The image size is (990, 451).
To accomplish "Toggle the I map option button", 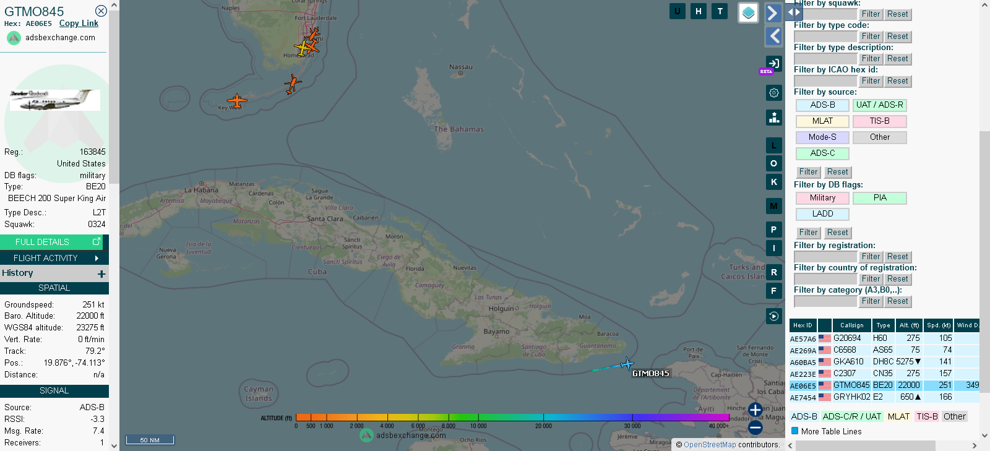I will 774,248.
